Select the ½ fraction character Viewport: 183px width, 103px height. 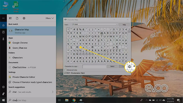click(x=77, y=51)
